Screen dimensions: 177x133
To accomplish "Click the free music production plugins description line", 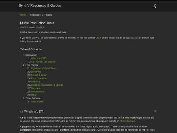I will [43, 32].
